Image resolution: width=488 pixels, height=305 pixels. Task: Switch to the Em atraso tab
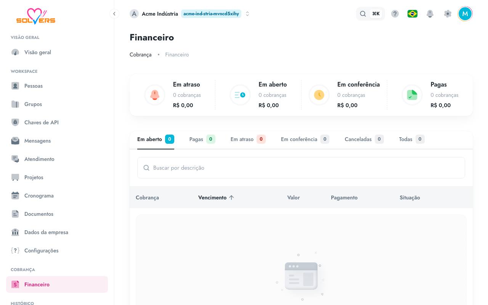coord(248,139)
